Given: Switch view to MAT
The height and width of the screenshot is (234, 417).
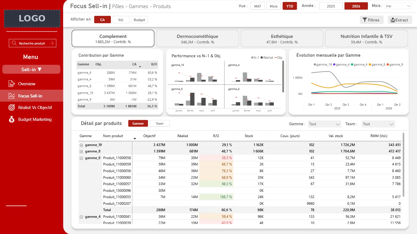Looking at the screenshot, I should (257, 6).
